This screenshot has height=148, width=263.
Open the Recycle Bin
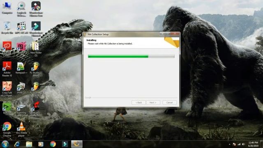pos(7,28)
